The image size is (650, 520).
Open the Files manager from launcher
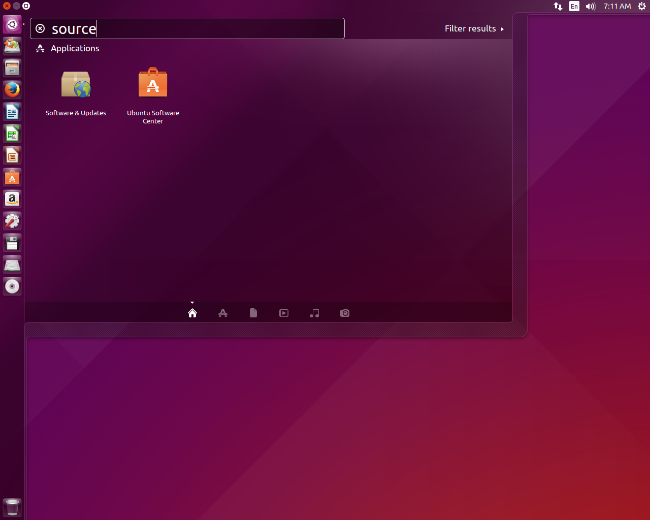12,68
